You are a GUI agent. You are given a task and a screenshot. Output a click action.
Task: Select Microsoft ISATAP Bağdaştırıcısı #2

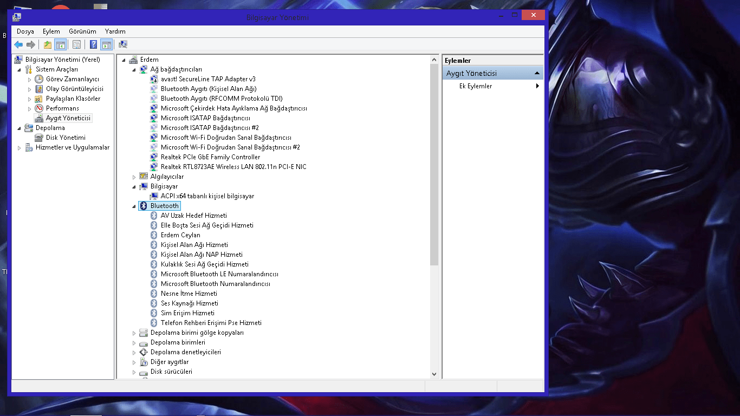(210, 128)
